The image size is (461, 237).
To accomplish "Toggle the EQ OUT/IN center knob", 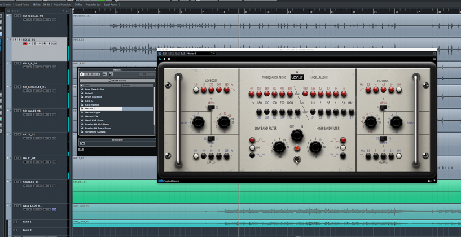I will coord(297,135).
